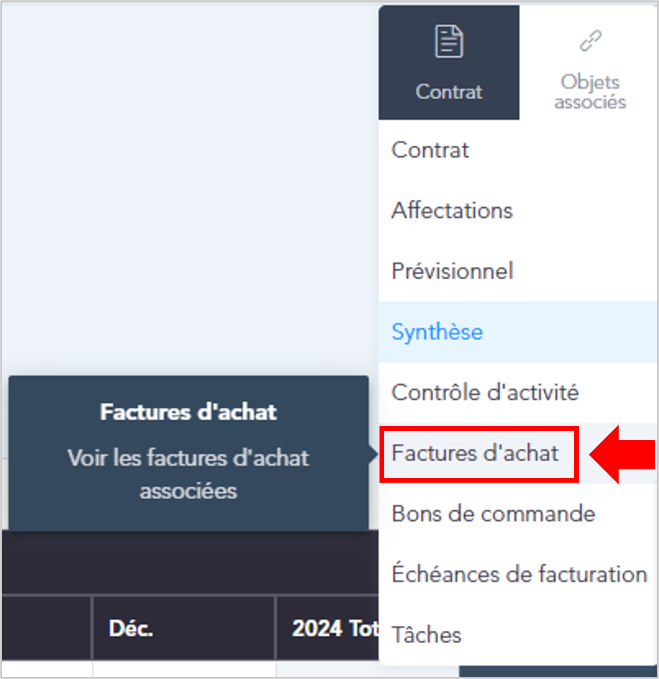659x679 pixels.
Task: Click the red arrow pointing at Factures d'achat
Action: click(x=622, y=455)
